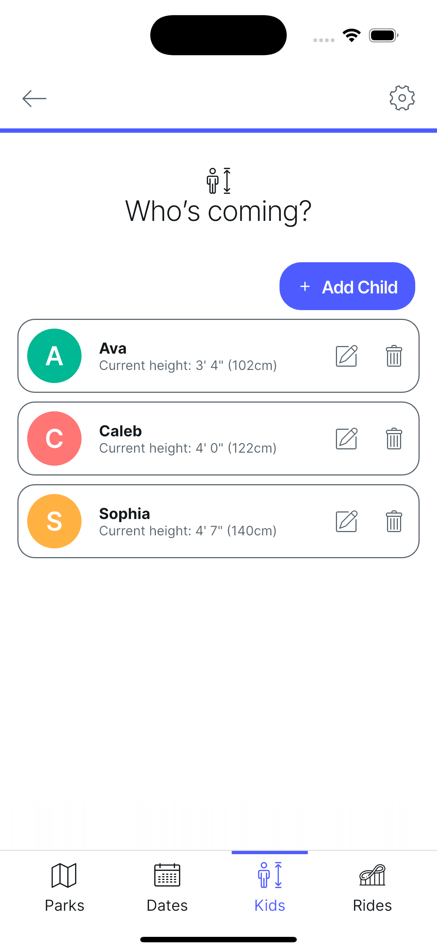Open settings via the gear icon
Viewport: 437px width, 951px height.
coord(402,98)
